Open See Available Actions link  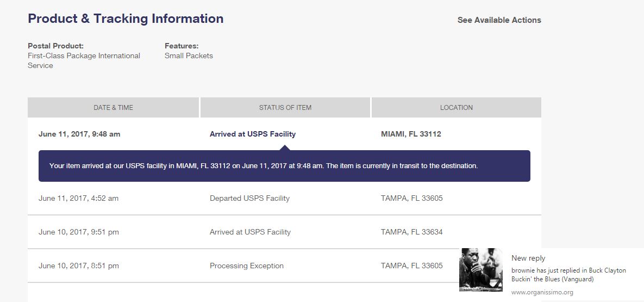coord(499,20)
